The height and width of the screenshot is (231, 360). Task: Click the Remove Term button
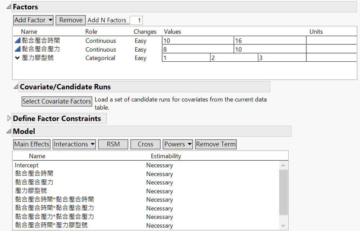(x=215, y=144)
